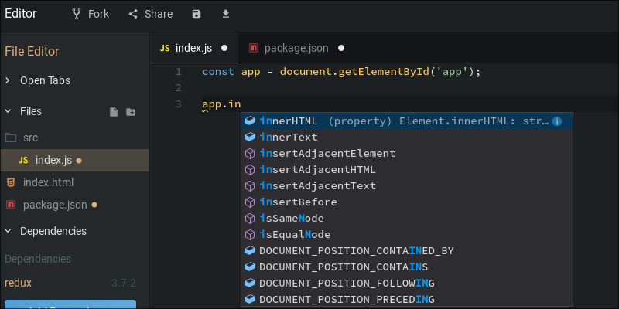Screen dimensions: 619x309
Task: Select the index.js editor tab
Action: (x=194, y=48)
